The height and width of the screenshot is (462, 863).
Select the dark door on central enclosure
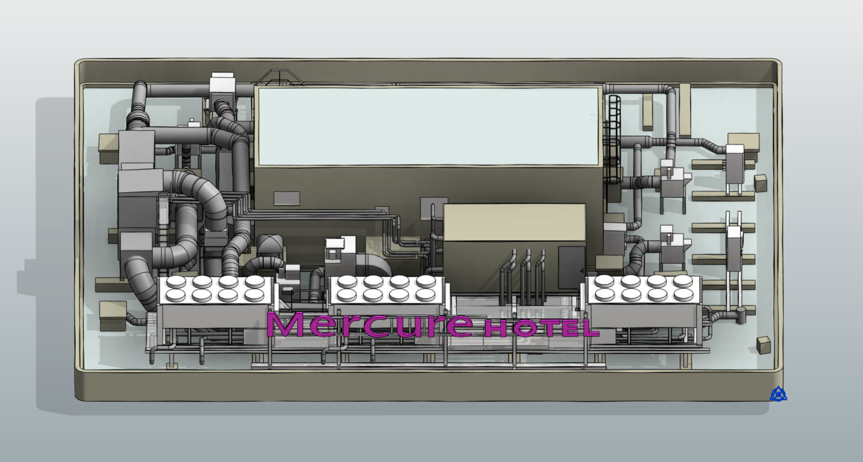coord(571,267)
